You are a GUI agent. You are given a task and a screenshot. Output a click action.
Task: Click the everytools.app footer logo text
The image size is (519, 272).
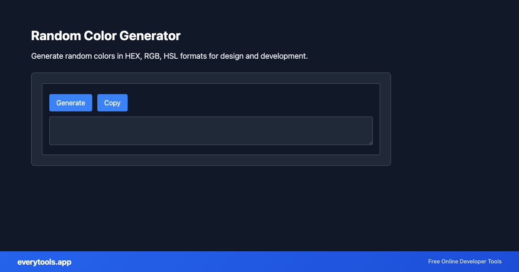[45, 262]
